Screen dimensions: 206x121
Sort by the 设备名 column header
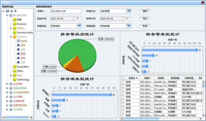(133, 78)
